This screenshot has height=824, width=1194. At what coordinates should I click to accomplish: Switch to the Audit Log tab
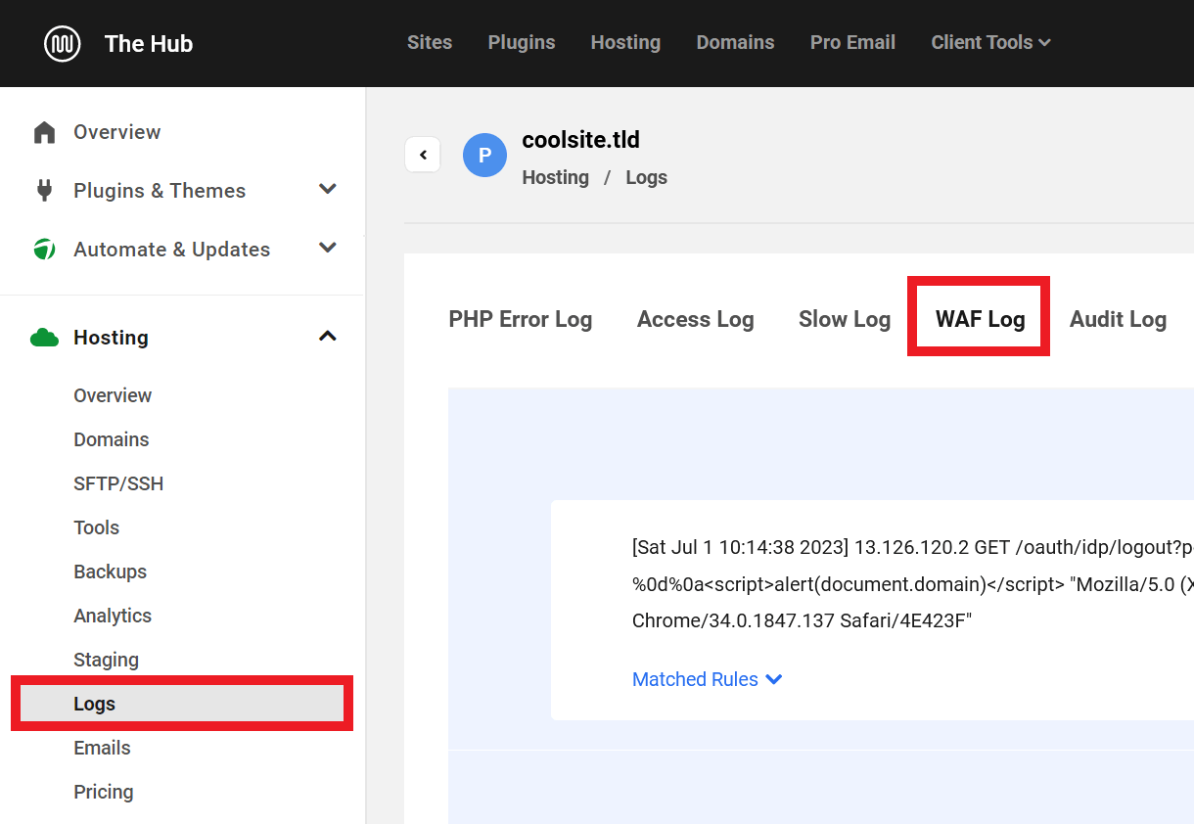[1118, 319]
